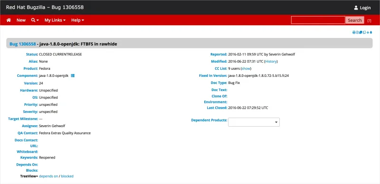Click the Version field label
This screenshot has height=184, width=380.
(x=31, y=83)
